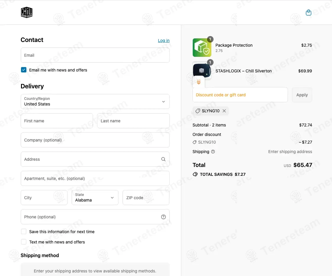Open the Country/Region dropdown
332x276 pixels.
click(x=95, y=101)
